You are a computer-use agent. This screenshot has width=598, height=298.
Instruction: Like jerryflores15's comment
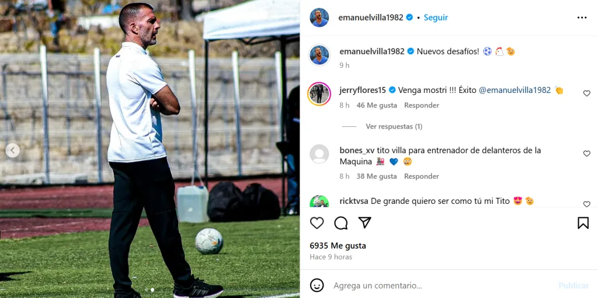click(x=586, y=93)
